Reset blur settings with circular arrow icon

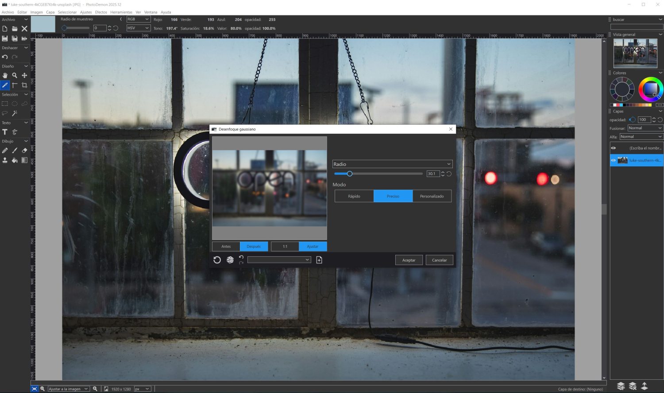(217, 260)
